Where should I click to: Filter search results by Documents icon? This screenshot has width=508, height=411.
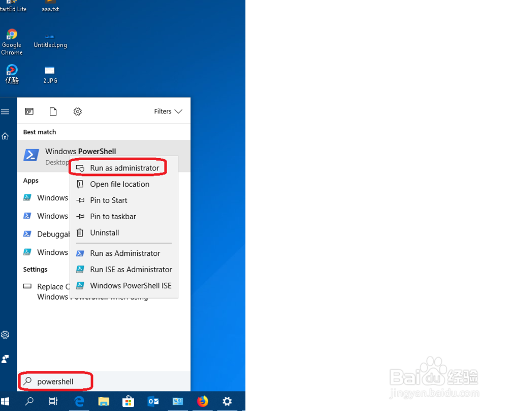tap(53, 111)
